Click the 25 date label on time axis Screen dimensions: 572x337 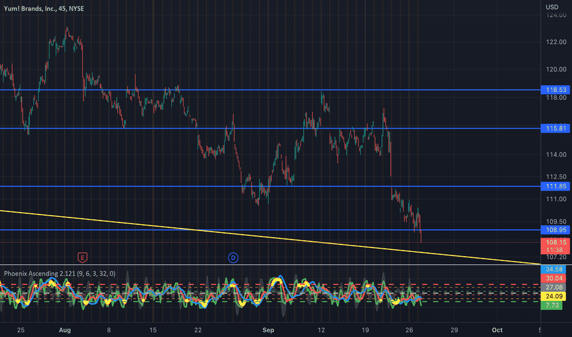click(21, 330)
